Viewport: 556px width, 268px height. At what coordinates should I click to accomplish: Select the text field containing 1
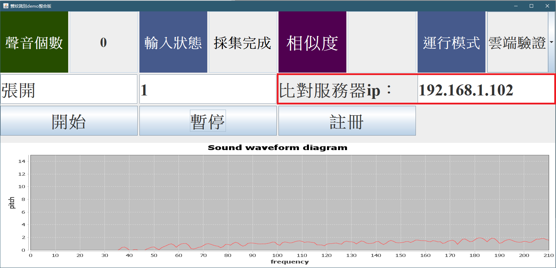pyautogui.click(x=208, y=89)
